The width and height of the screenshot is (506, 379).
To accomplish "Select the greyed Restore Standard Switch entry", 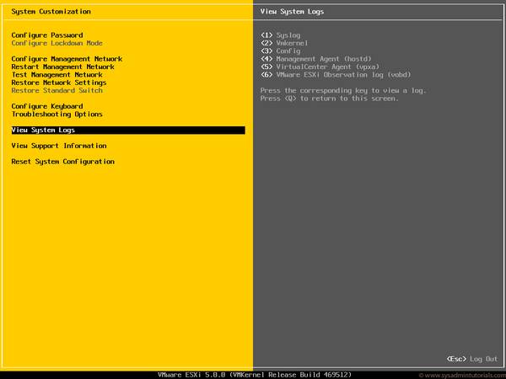I will 57,91.
